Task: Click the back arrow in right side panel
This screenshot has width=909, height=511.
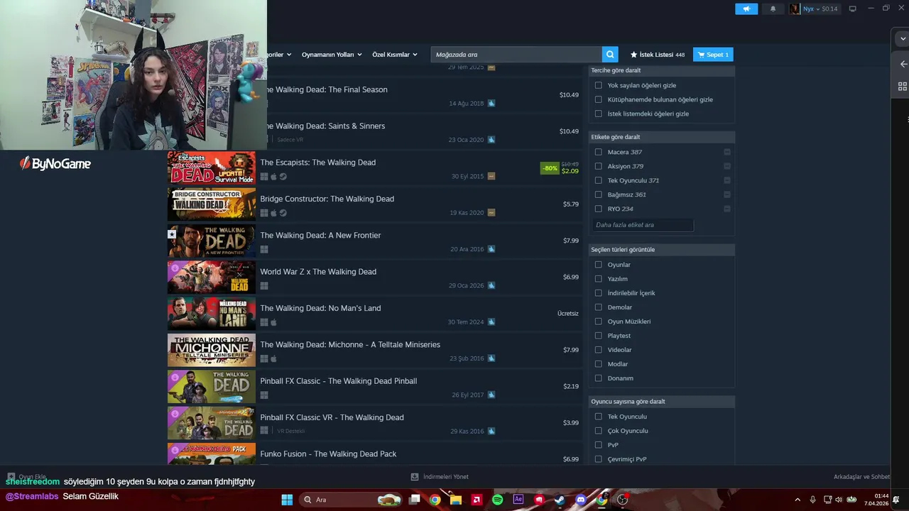Action: click(x=903, y=64)
